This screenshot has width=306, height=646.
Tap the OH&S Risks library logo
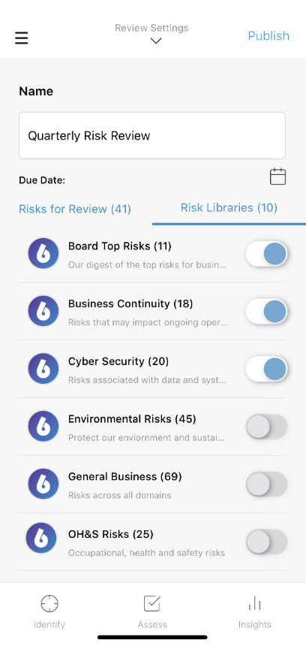(41, 538)
